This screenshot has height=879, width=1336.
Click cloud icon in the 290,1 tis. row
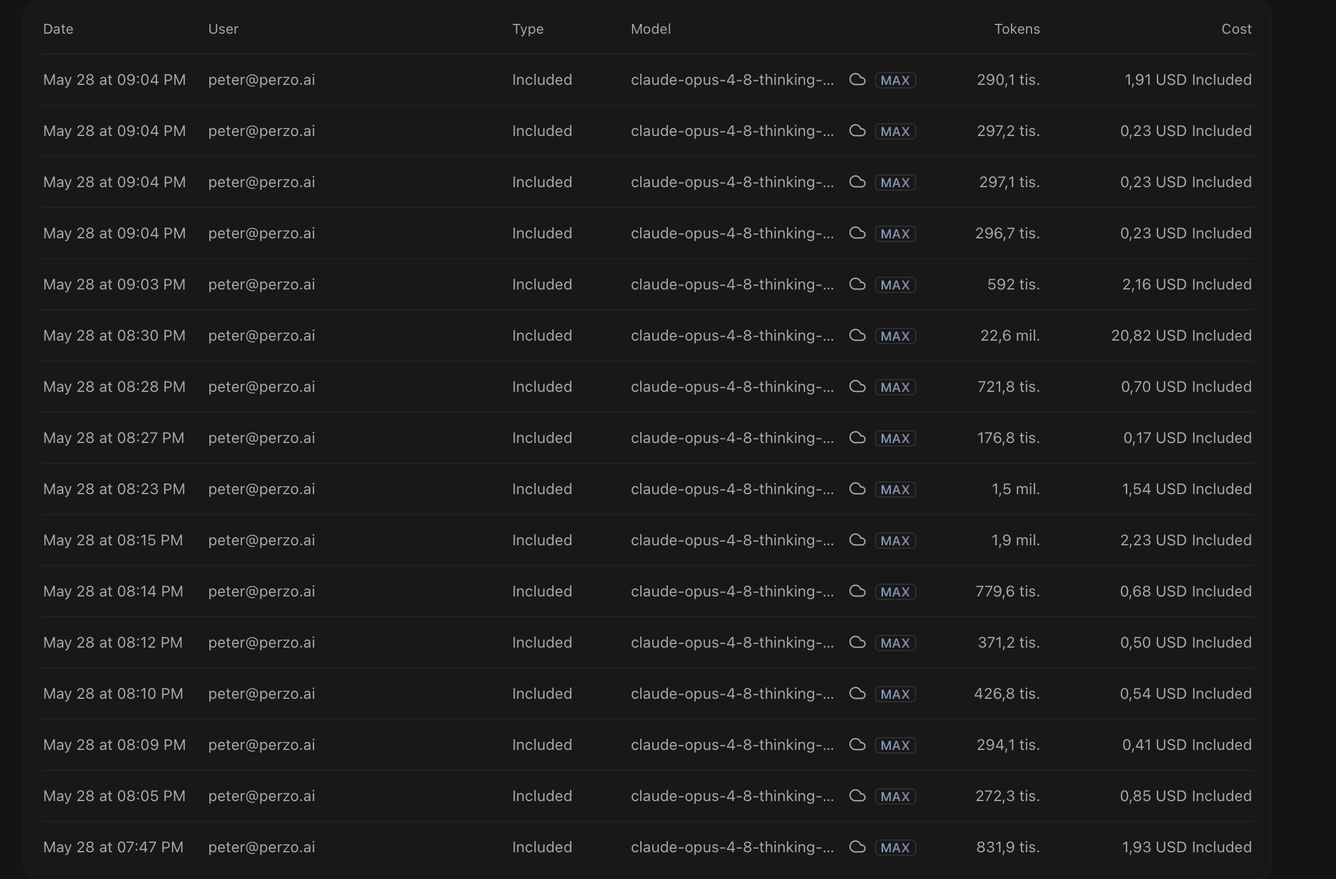tap(857, 80)
